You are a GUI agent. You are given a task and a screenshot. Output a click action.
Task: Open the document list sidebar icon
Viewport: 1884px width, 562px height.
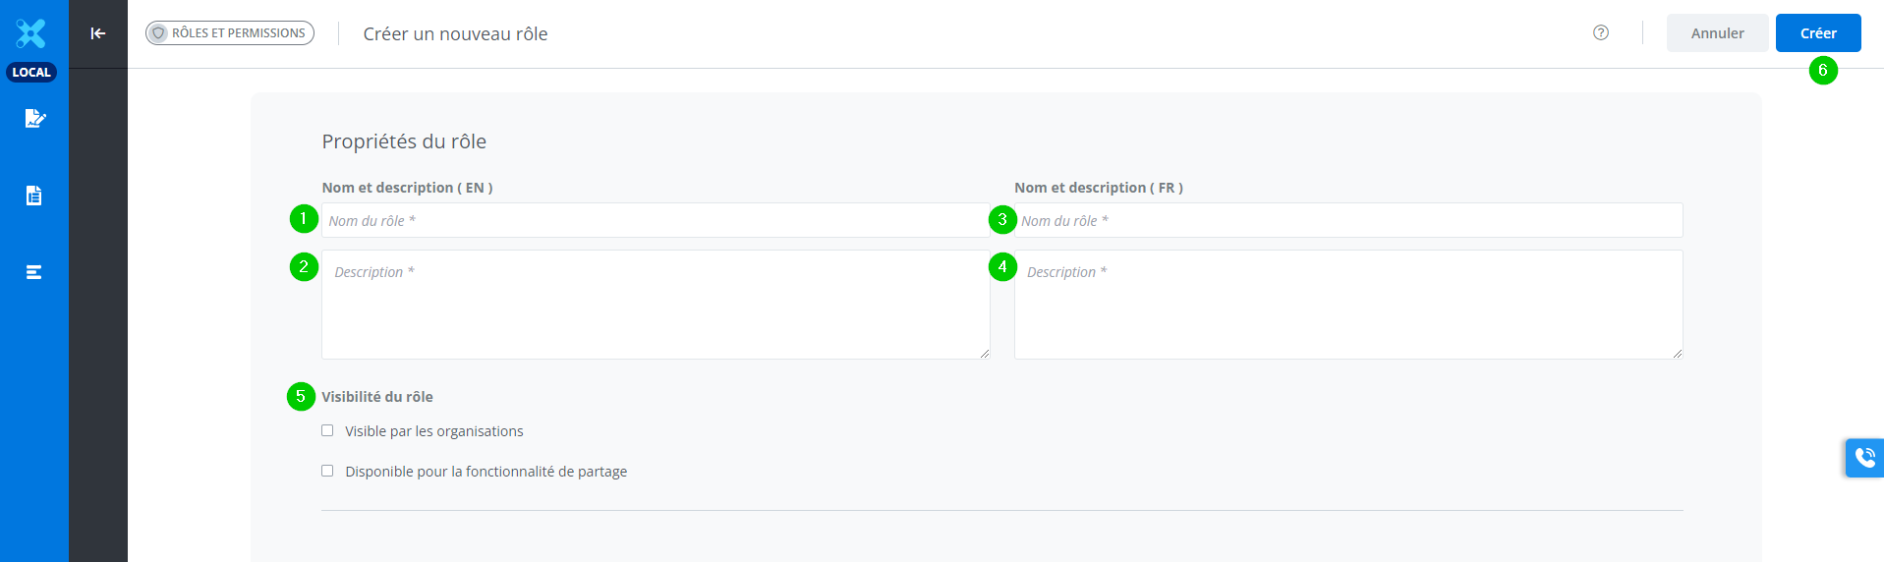point(34,196)
